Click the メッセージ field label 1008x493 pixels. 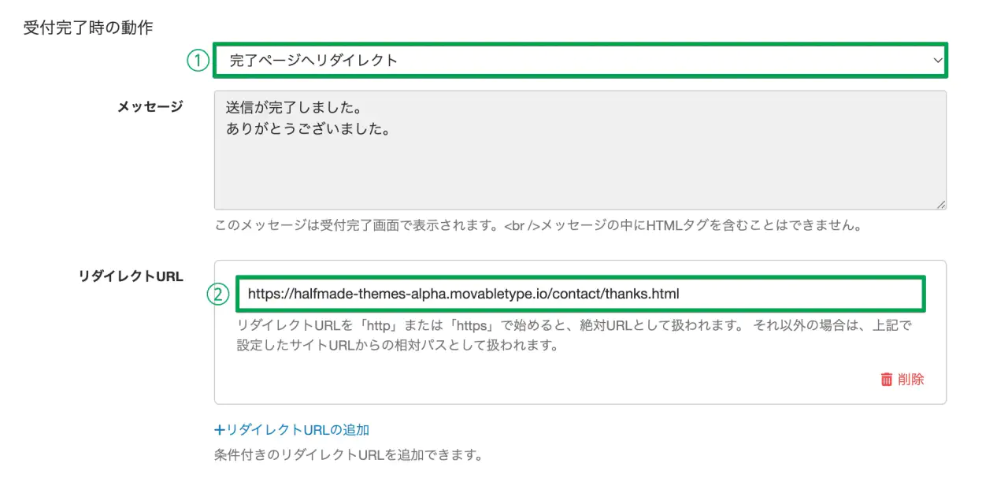coord(150,106)
